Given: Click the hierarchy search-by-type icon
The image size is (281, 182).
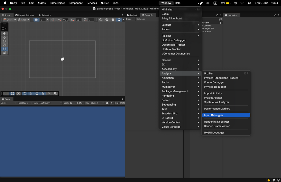Looking at the screenshot, I should click(220, 19).
